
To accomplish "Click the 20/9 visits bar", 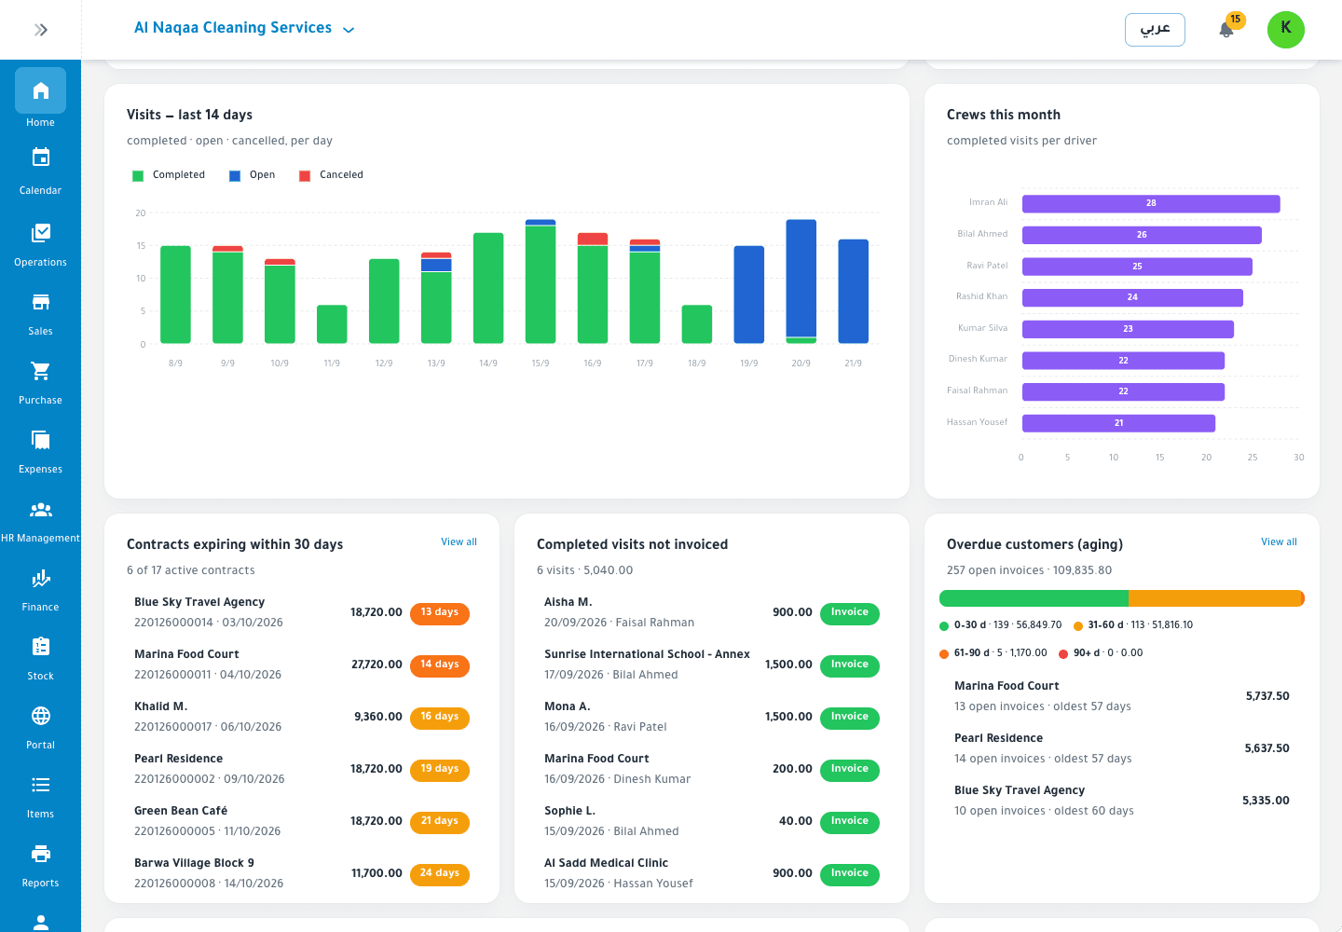I will pos(801,281).
